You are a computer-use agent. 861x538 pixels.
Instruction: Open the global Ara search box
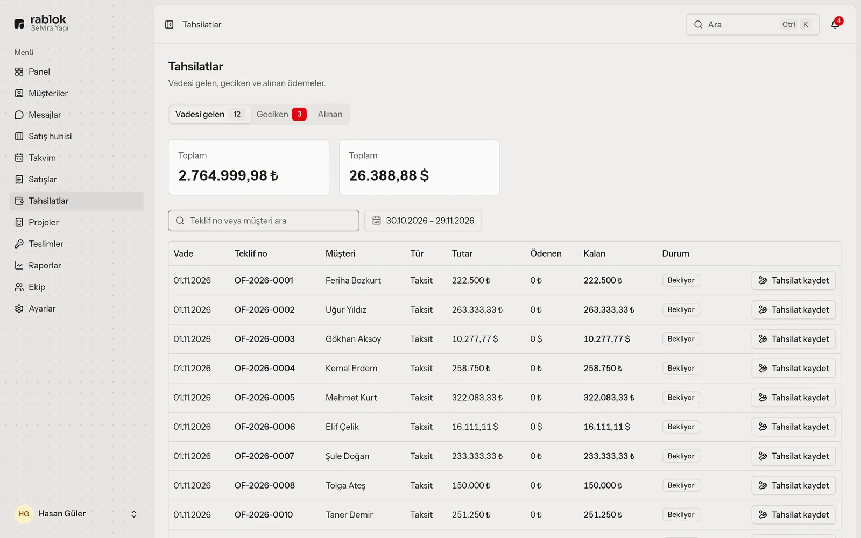(x=752, y=25)
